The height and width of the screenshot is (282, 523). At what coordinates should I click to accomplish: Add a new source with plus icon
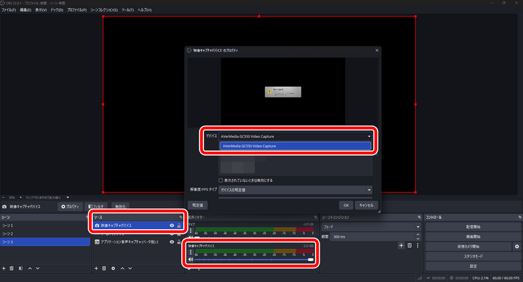(x=96, y=268)
